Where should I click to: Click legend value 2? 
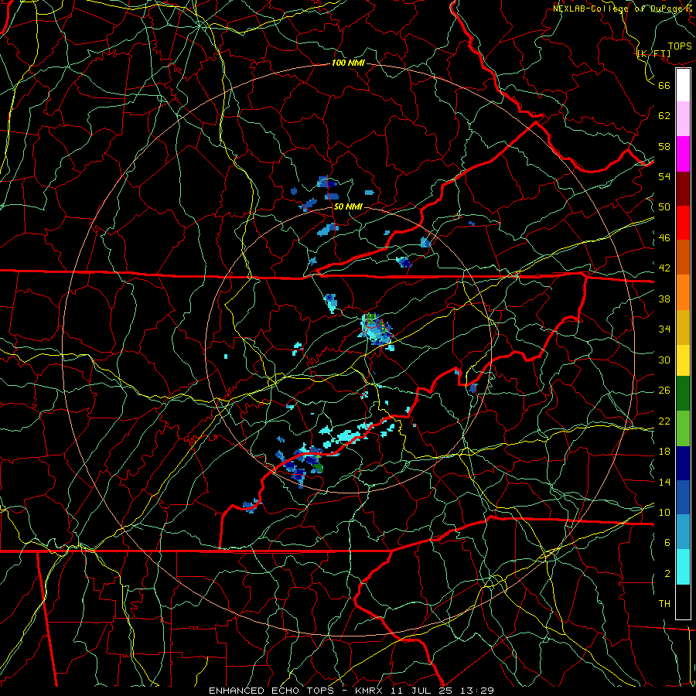tap(667, 574)
